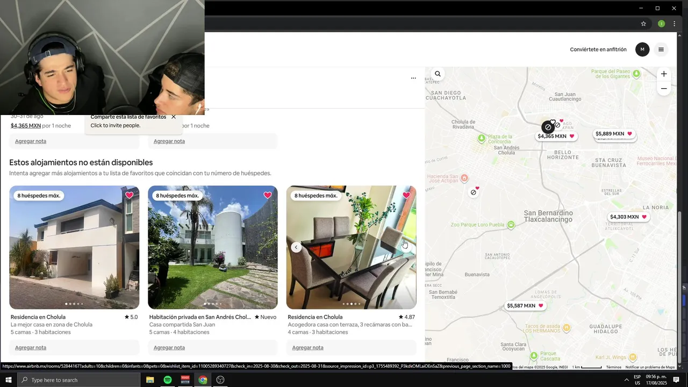Select the black unavailable map marker

point(548,127)
